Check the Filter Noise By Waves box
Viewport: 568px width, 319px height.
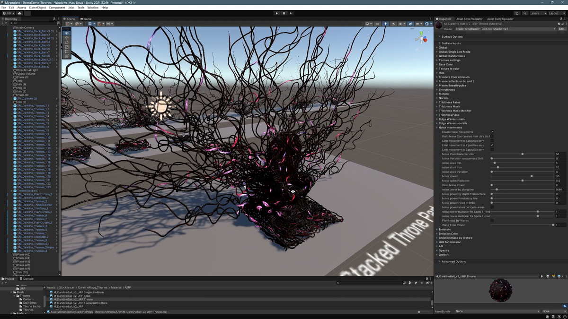click(492, 220)
